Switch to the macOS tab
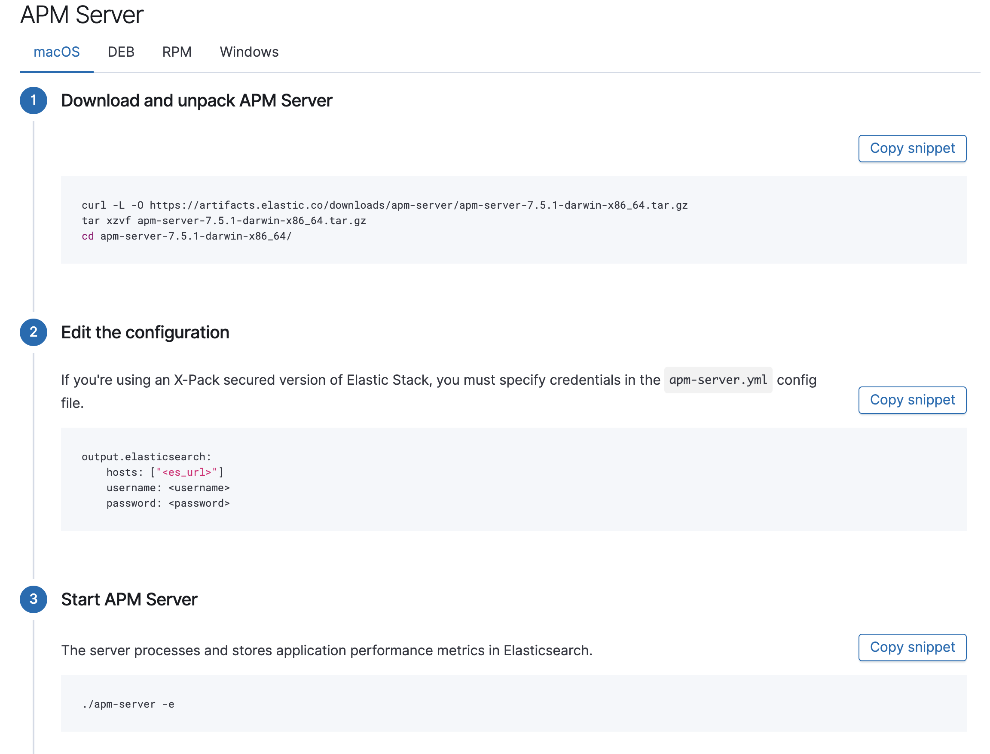Image resolution: width=990 pixels, height=754 pixels. click(57, 52)
